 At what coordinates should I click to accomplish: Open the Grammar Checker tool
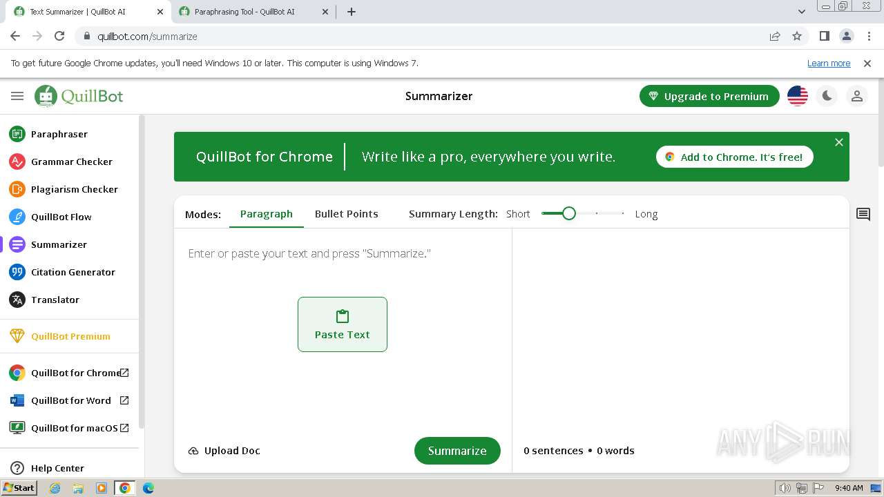(69, 162)
